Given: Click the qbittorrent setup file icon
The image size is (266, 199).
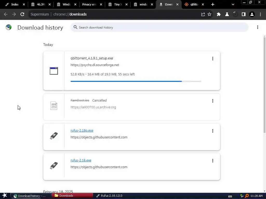Looking at the screenshot, I should pyautogui.click(x=54, y=71).
